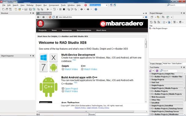Expand the Other Files category
The height and width of the screenshot is (116, 186).
(x=150, y=100)
